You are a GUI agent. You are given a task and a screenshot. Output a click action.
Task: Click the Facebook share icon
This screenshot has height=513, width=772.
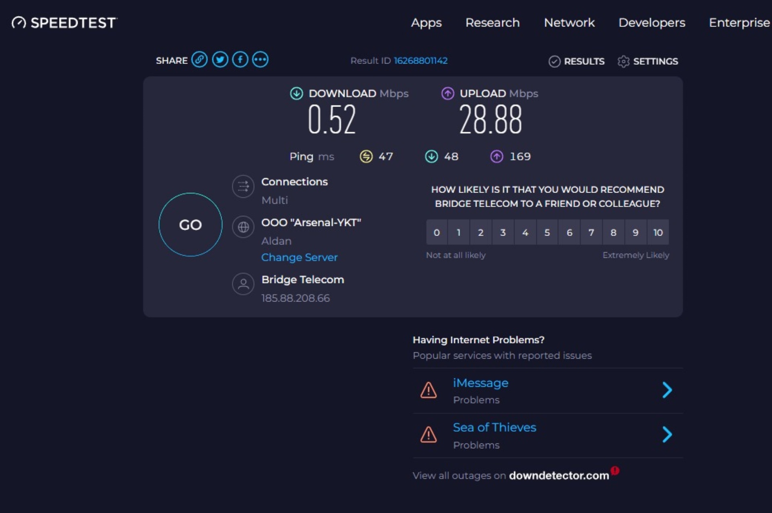point(240,60)
